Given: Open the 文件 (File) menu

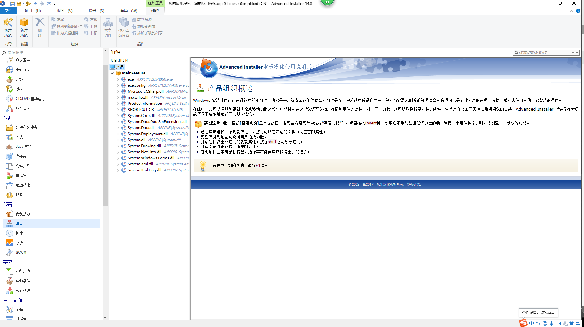Looking at the screenshot, I should click(8, 11).
